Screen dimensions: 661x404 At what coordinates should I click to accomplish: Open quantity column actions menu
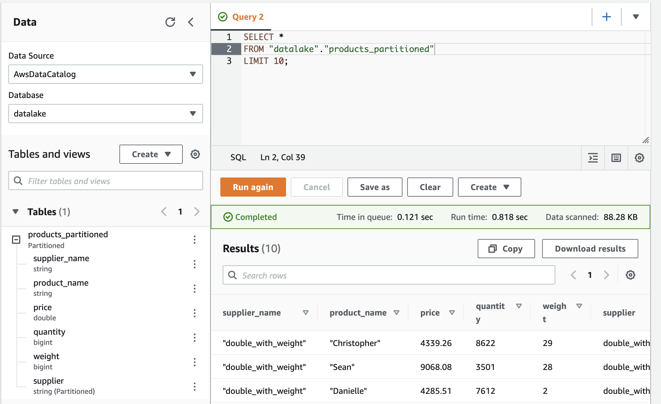point(195,338)
